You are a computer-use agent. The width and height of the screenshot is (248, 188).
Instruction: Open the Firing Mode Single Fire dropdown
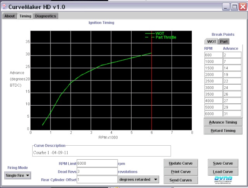point(17,175)
